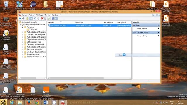
Task: Open Internet Explorer from the taskbar
Action: coord(12,102)
